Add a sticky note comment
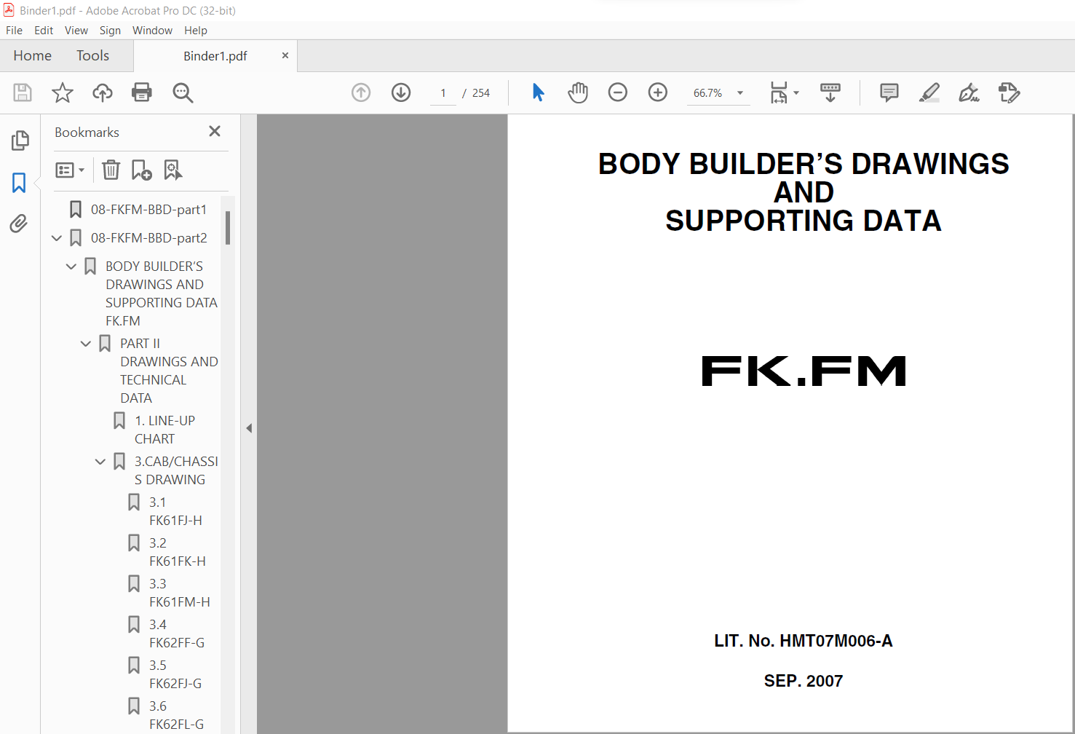This screenshot has width=1075, height=734. click(x=889, y=92)
